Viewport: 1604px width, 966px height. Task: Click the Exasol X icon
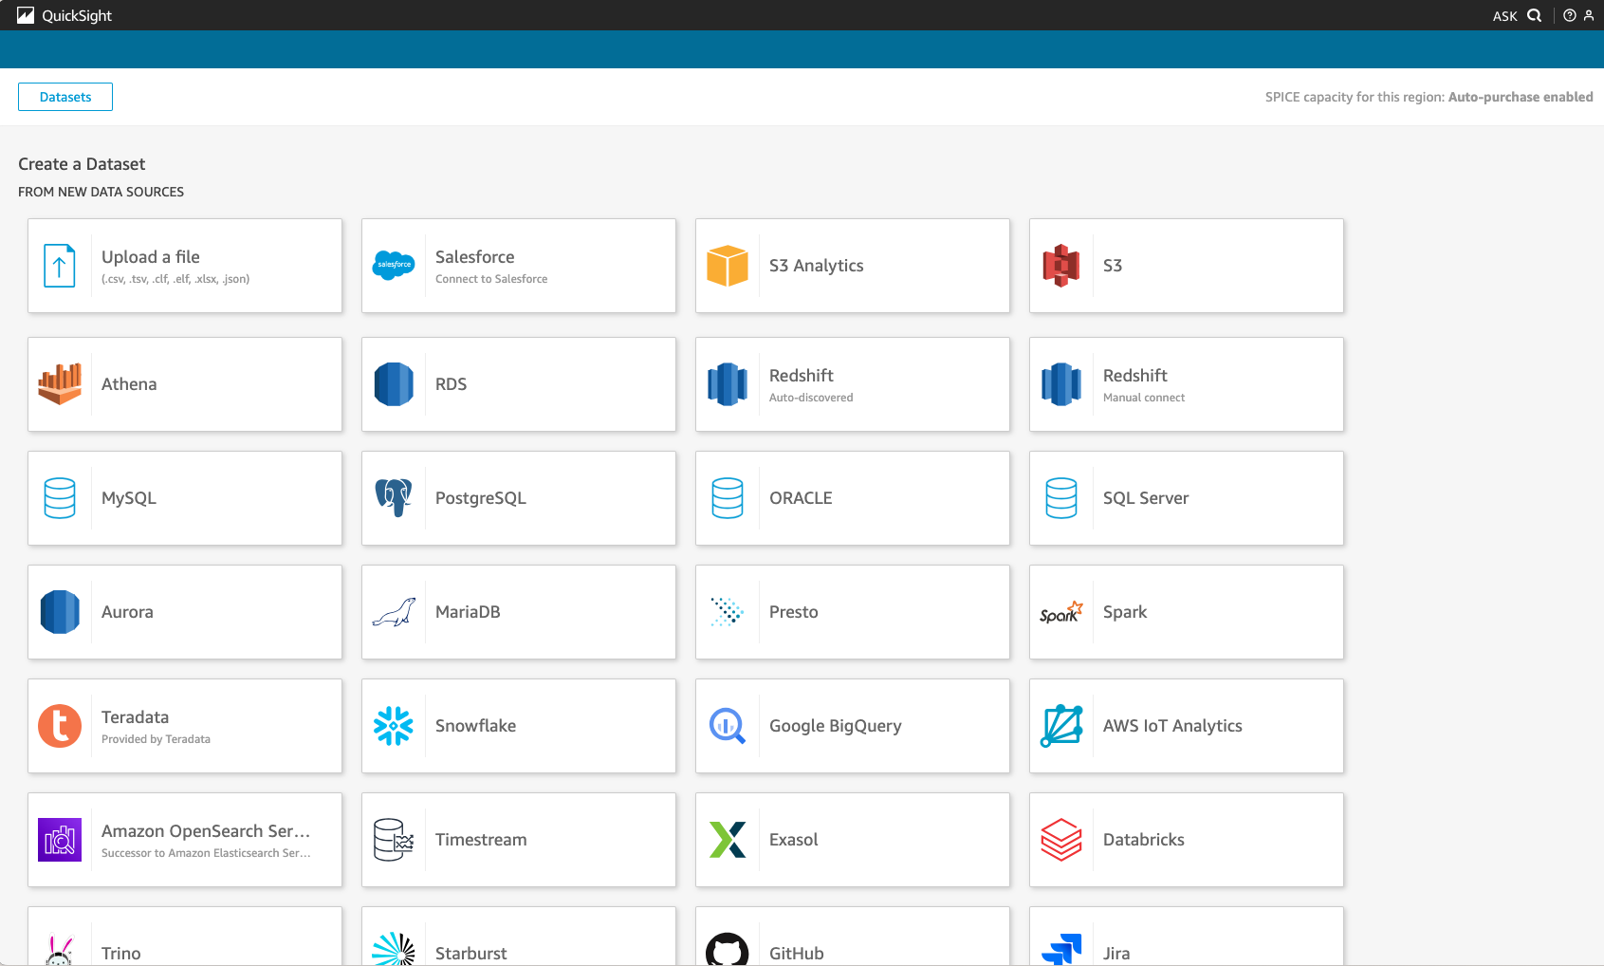728,840
